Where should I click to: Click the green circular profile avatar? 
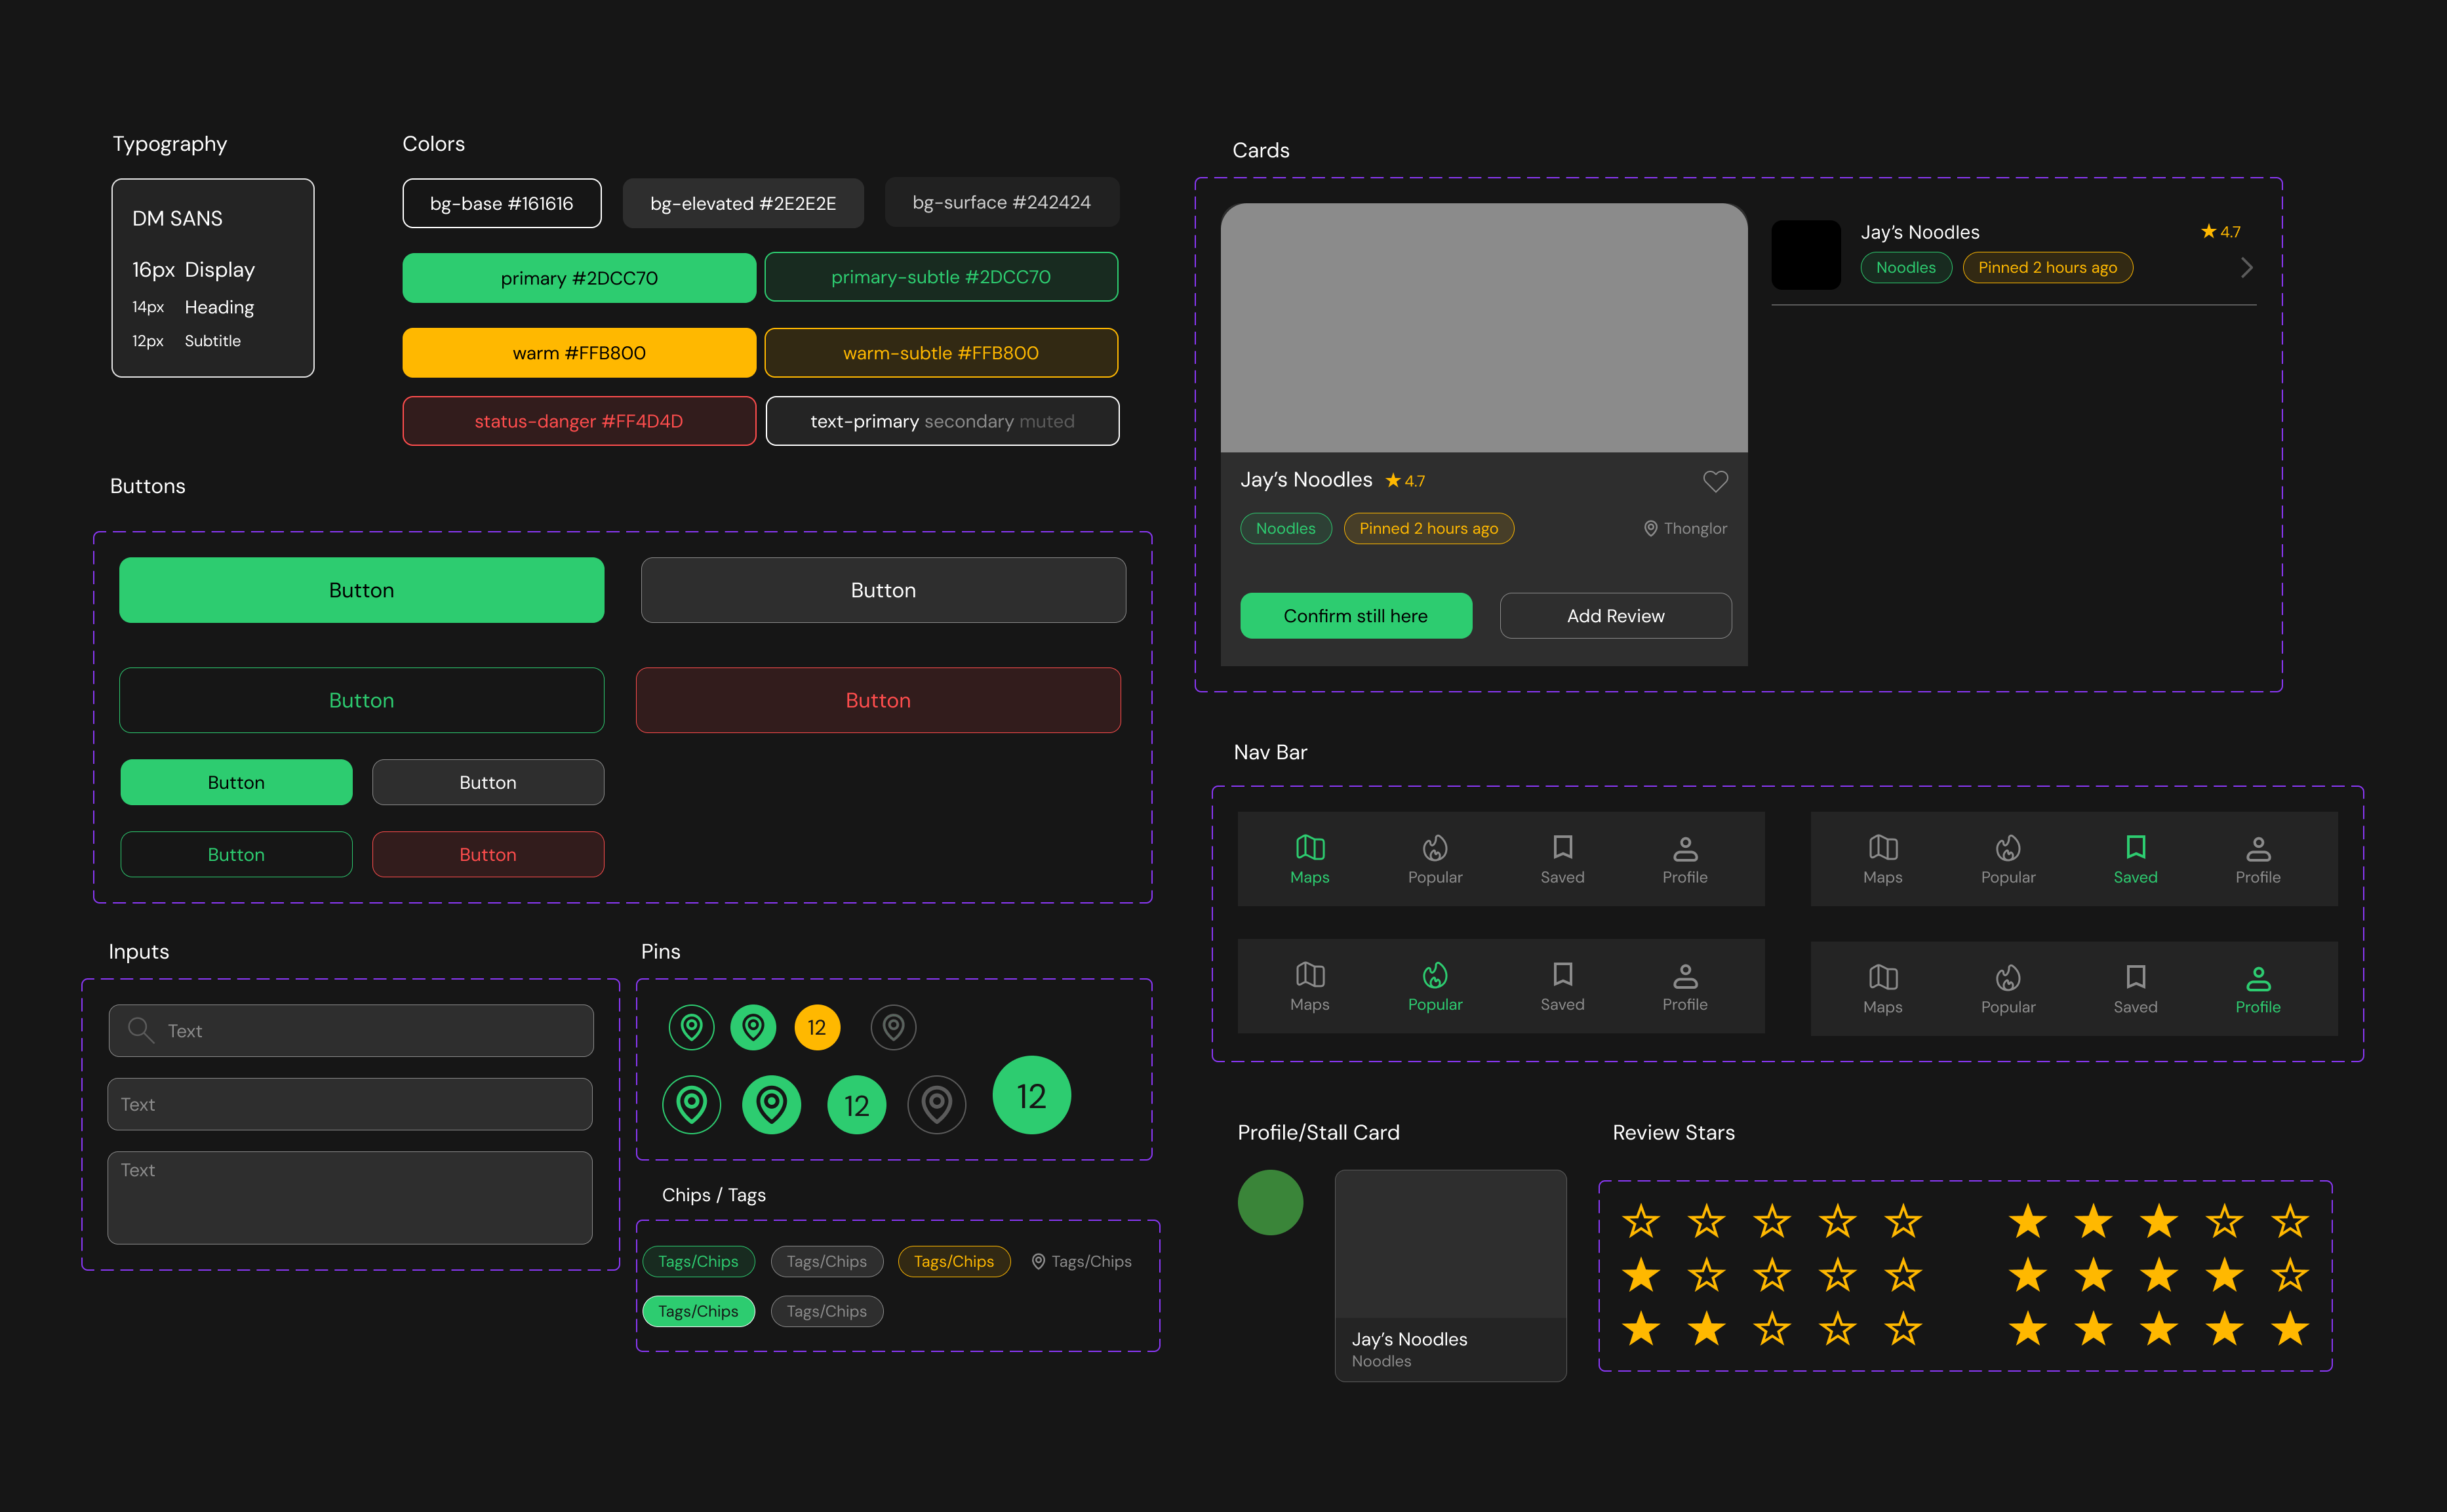click(1270, 1202)
